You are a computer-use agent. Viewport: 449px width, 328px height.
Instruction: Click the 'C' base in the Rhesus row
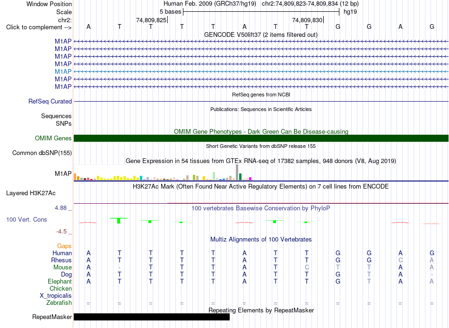(x=400, y=260)
